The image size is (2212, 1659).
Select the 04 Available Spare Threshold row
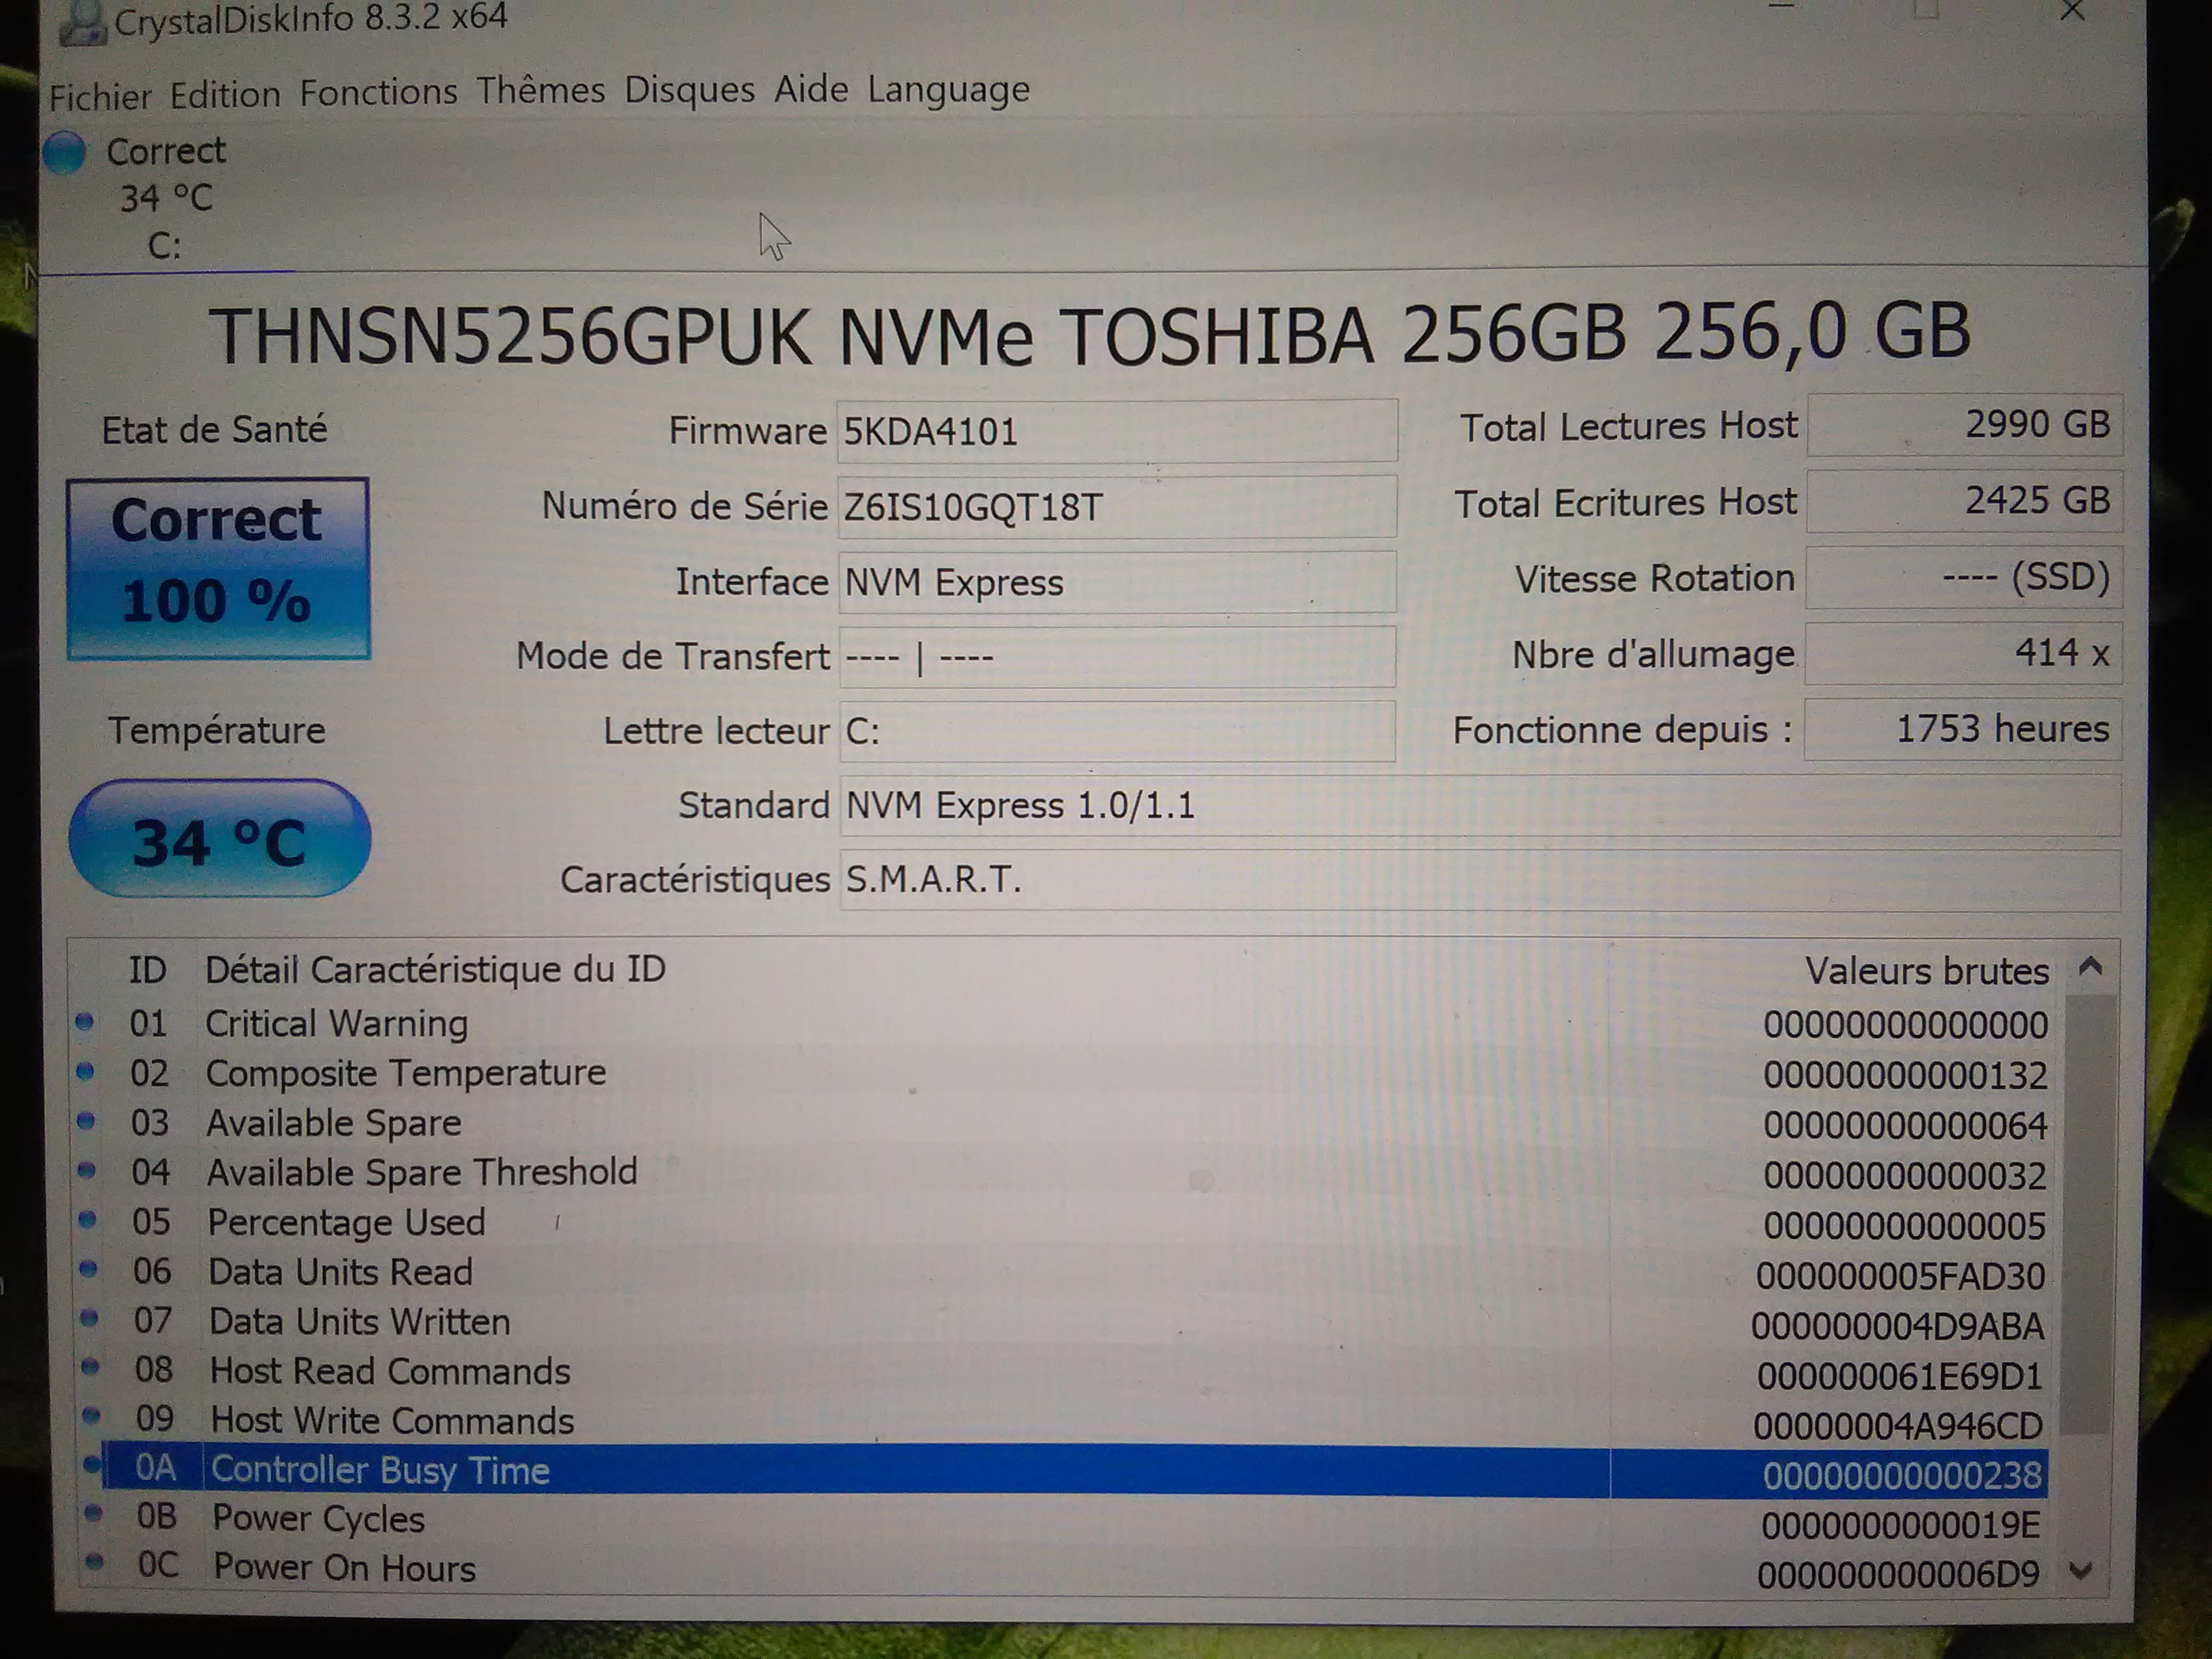[1062, 1173]
